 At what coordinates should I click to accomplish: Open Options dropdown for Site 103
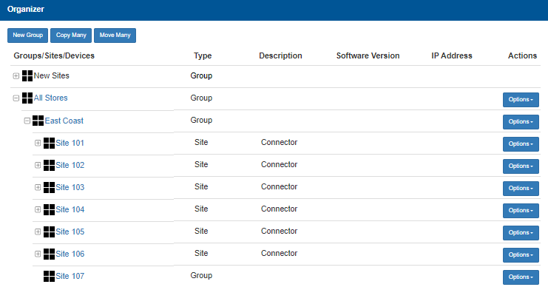(521, 189)
